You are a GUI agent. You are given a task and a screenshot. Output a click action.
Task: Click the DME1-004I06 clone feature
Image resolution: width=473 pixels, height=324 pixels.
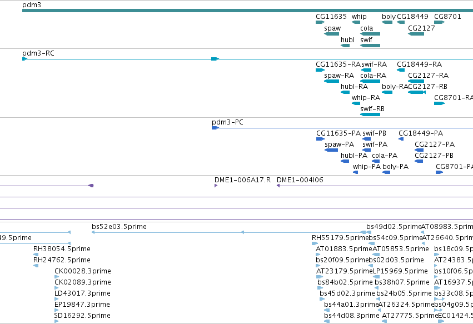375,186
